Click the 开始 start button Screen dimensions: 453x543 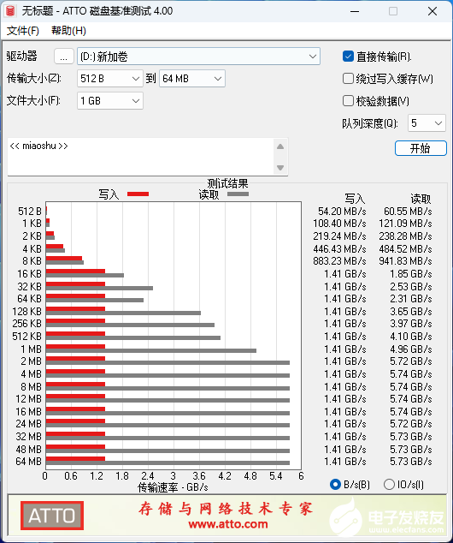pyautogui.click(x=421, y=148)
